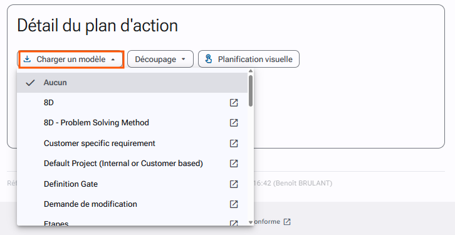Viewport: 455px width, 235px height.
Task: Click the caret arrow on Découpage button
Action: tap(184, 59)
